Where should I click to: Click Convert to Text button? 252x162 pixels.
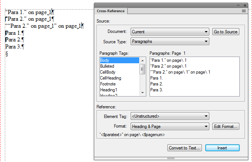click(x=185, y=148)
